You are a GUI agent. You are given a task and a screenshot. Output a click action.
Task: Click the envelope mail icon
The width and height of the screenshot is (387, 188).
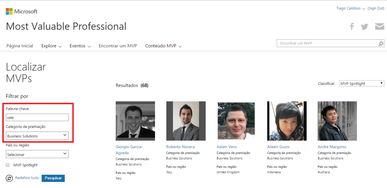379,26
